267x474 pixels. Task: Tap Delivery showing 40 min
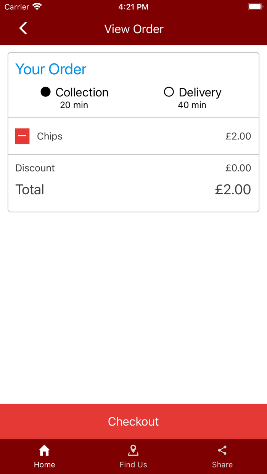[192, 97]
